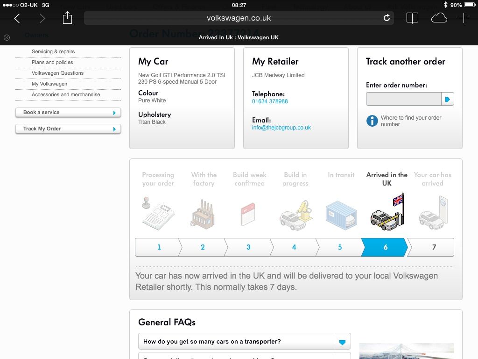The width and height of the screenshot is (478, 359).
Task: Click the Track My Order button
Action: (68, 129)
